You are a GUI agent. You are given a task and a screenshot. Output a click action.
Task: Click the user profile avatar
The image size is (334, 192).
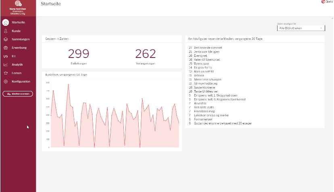pyautogui.click(x=18, y=4)
